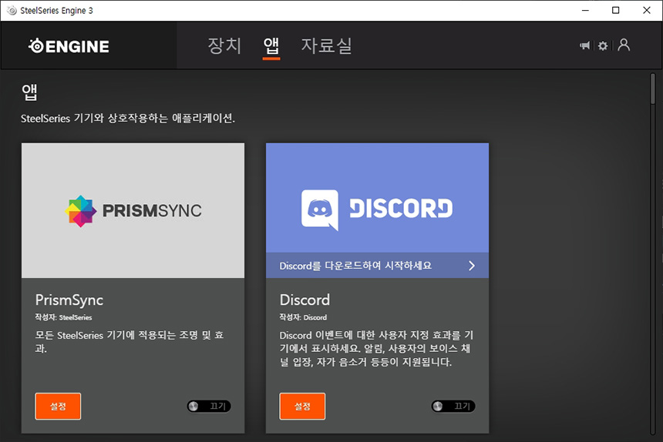Click 'Discord를 다운로드하여 시작하세요' link
This screenshot has width=663, height=442.
click(355, 266)
